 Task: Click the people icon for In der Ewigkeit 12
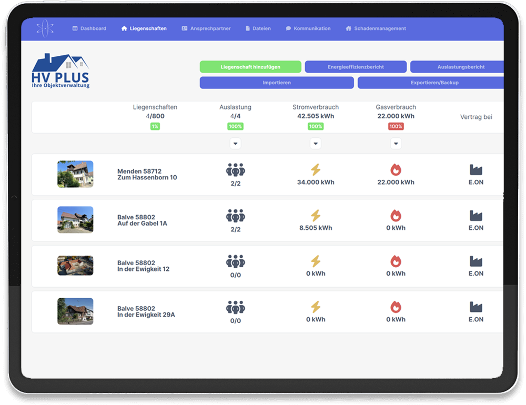(236, 261)
